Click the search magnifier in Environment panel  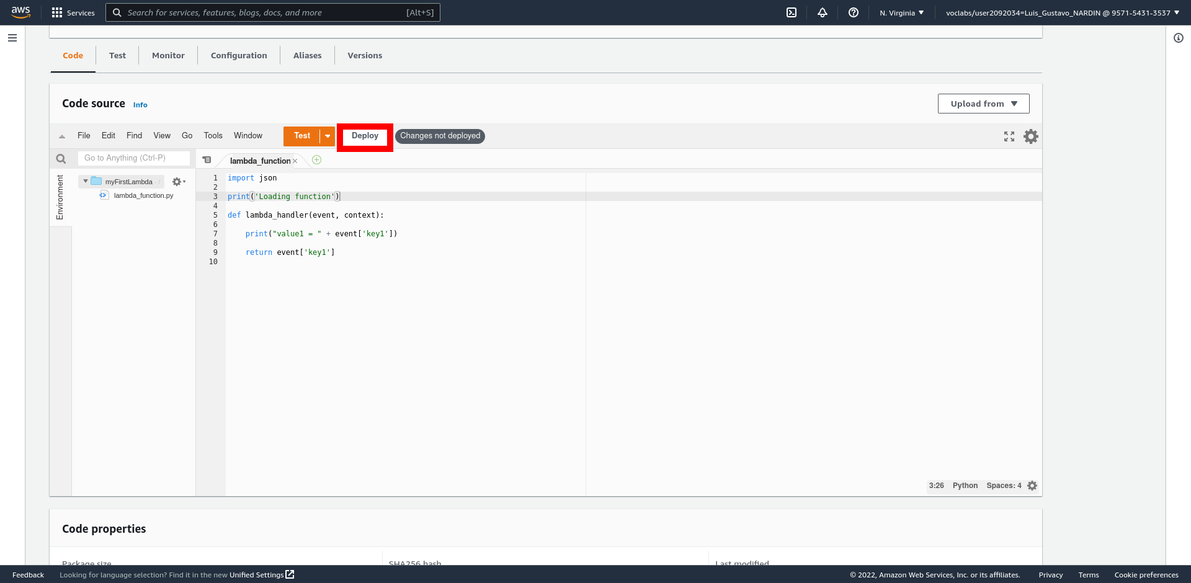pyautogui.click(x=61, y=159)
